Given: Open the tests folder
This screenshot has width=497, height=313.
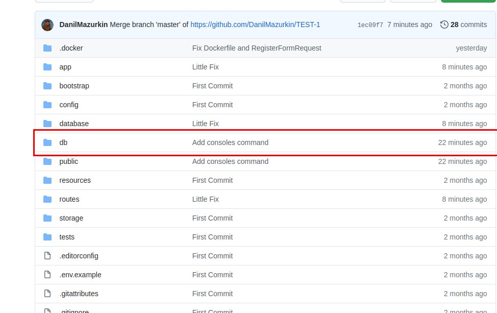Looking at the screenshot, I should (67, 237).
